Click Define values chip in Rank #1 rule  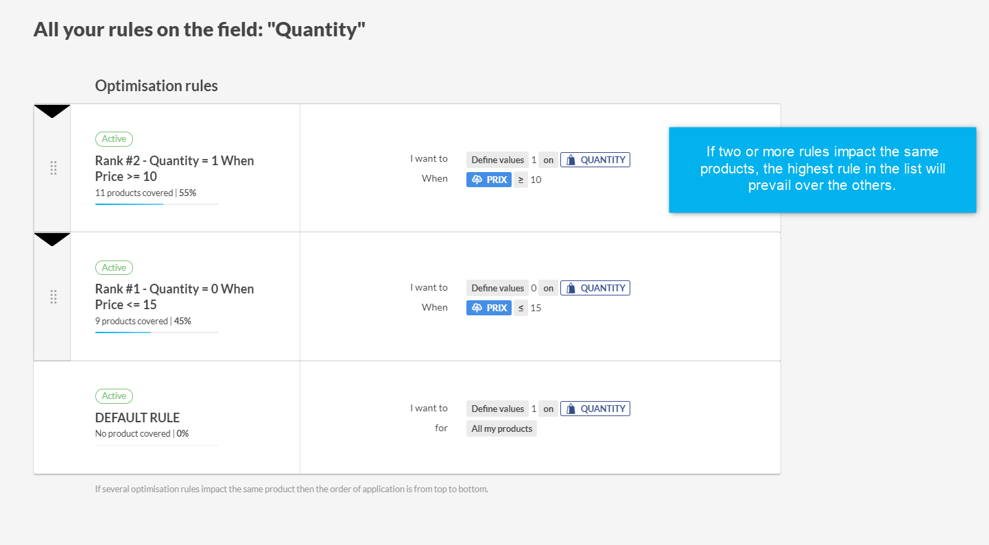coord(497,288)
